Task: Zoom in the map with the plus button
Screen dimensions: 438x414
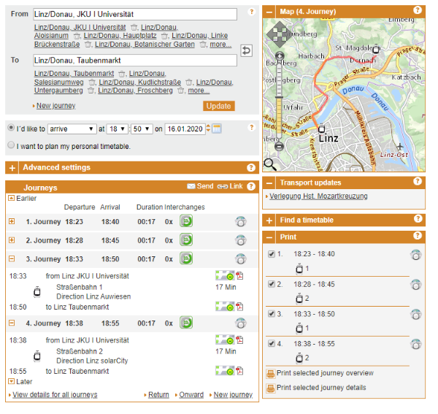Action: tap(279, 56)
